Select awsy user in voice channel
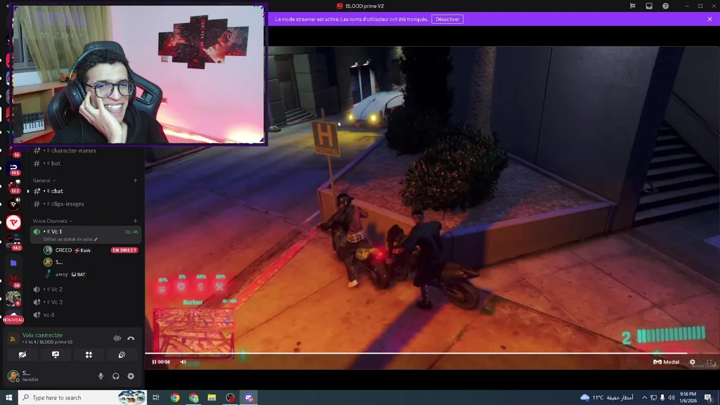The width and height of the screenshot is (720, 405). point(62,274)
